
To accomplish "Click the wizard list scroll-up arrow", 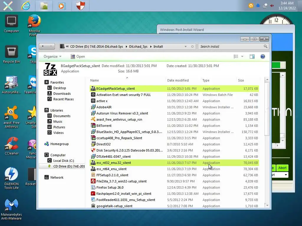I will point(283,75).
